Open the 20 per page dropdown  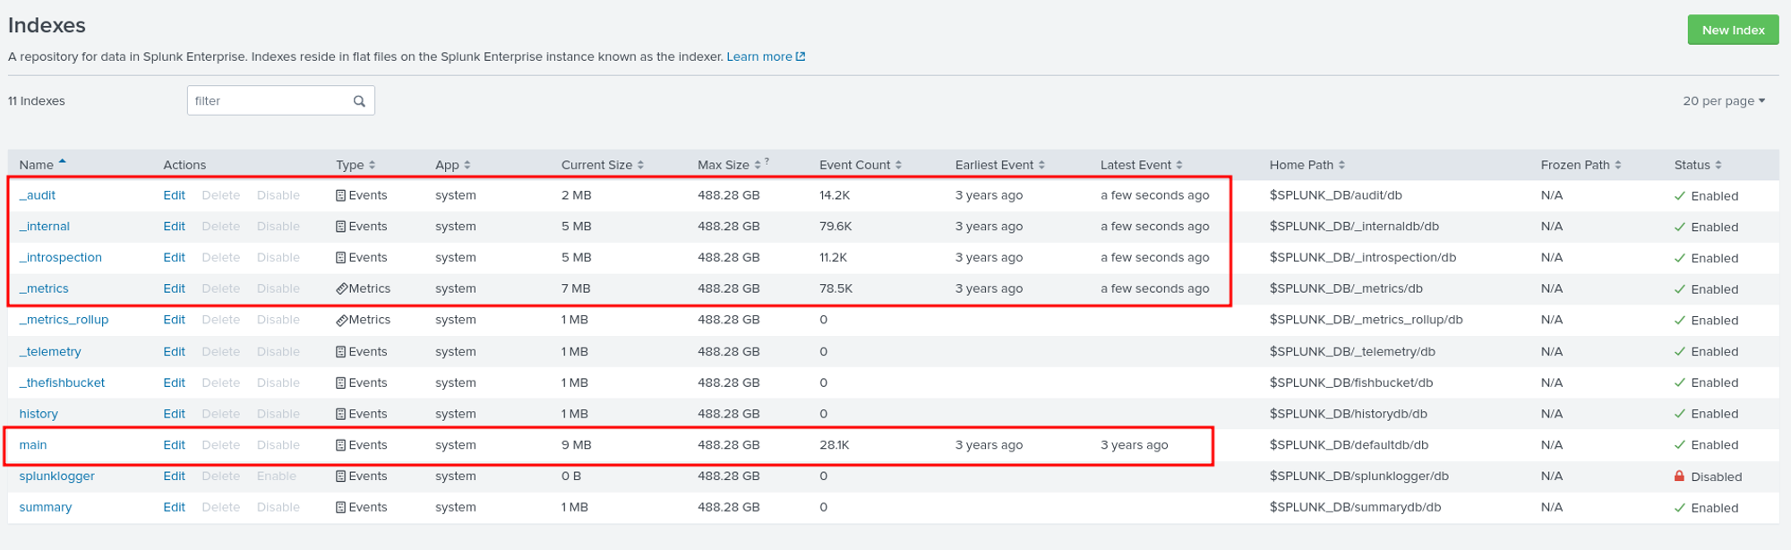coord(1723,101)
